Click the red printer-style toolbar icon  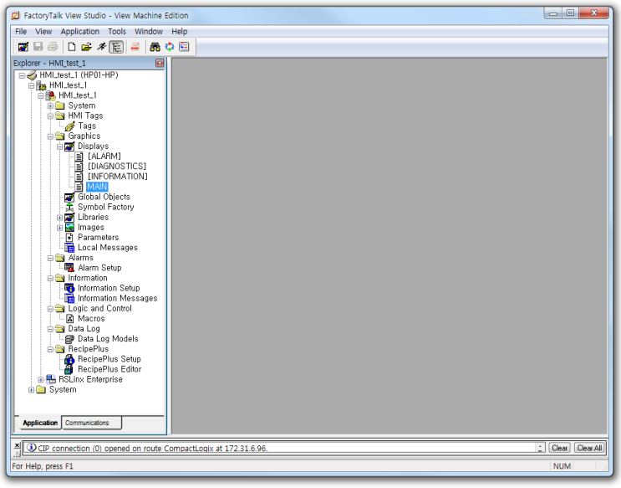tap(135, 47)
